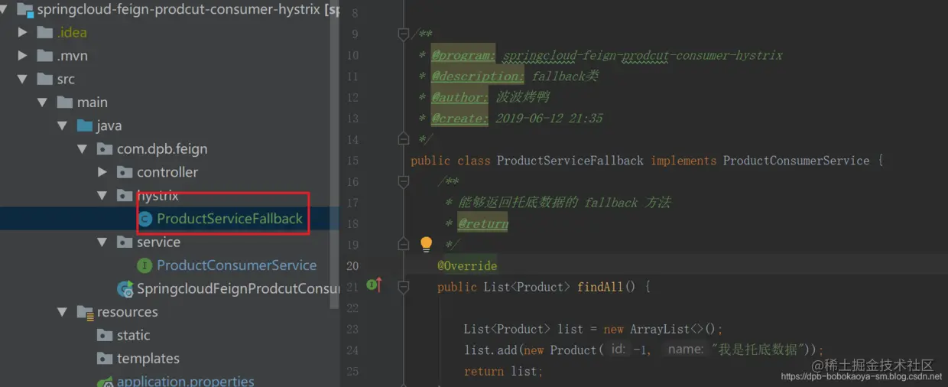
Task: Click the main folder icon
Action: coord(64,102)
